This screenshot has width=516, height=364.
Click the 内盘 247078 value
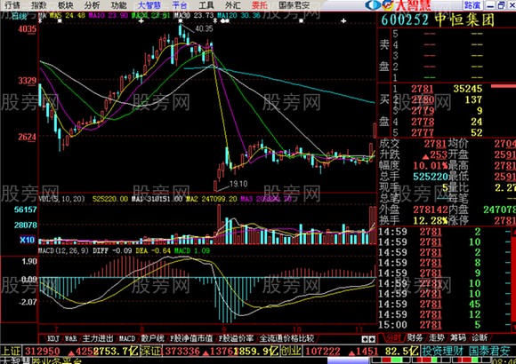tap(499, 210)
